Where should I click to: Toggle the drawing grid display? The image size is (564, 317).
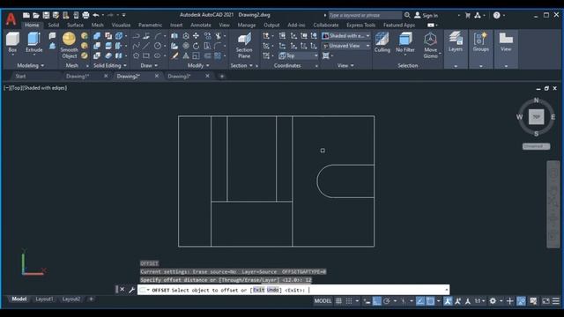(338, 301)
